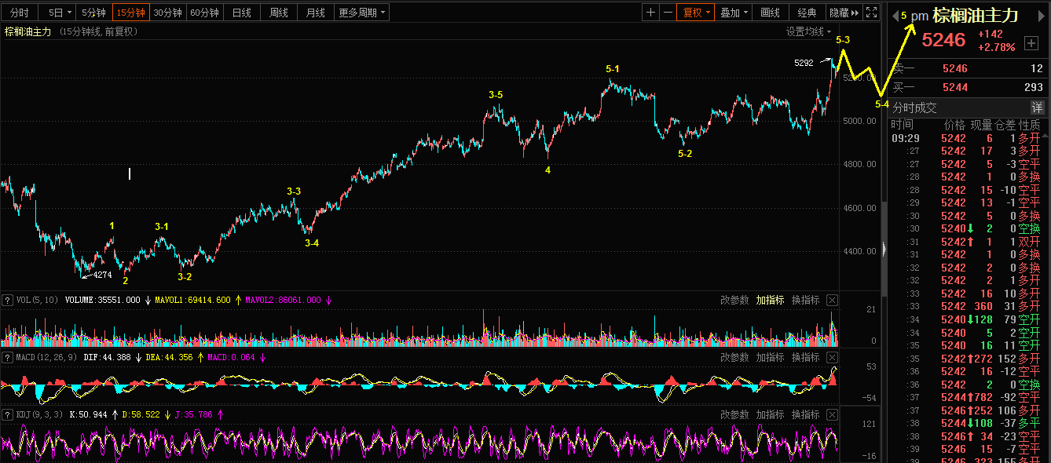Click the 棕榈油主力 chart title label
1051x463 pixels.
pyautogui.click(x=27, y=31)
